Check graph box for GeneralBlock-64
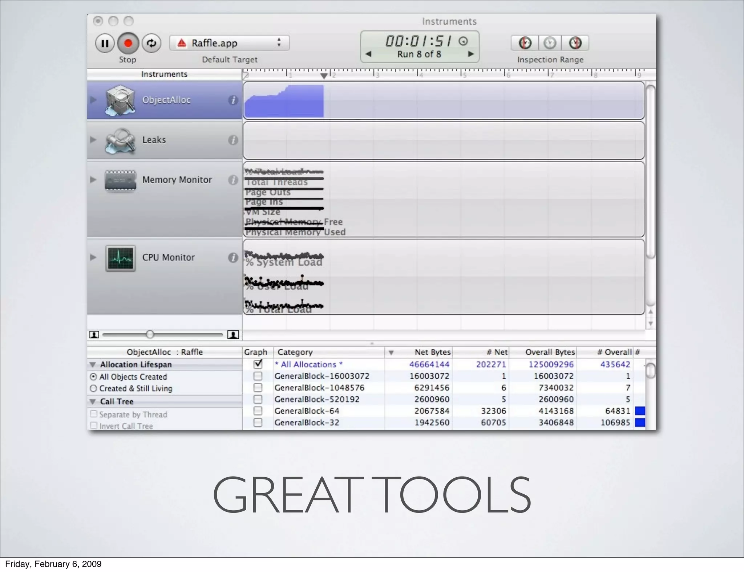 pos(258,411)
